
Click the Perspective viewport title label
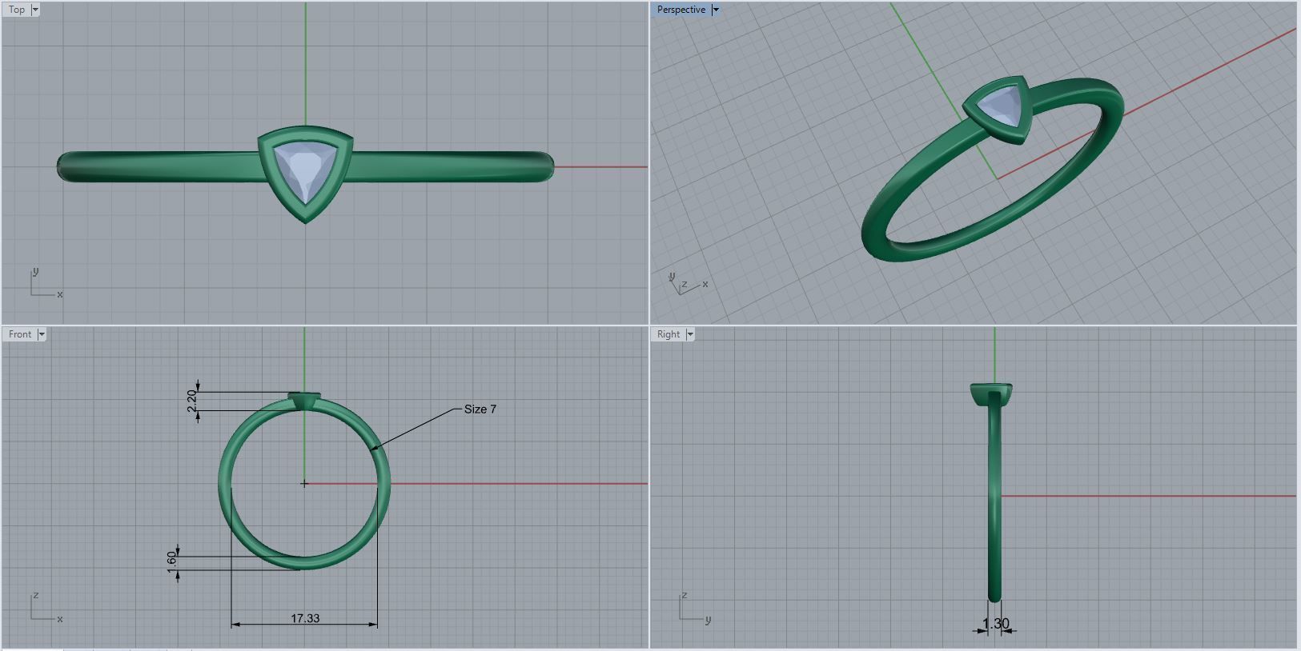(681, 10)
